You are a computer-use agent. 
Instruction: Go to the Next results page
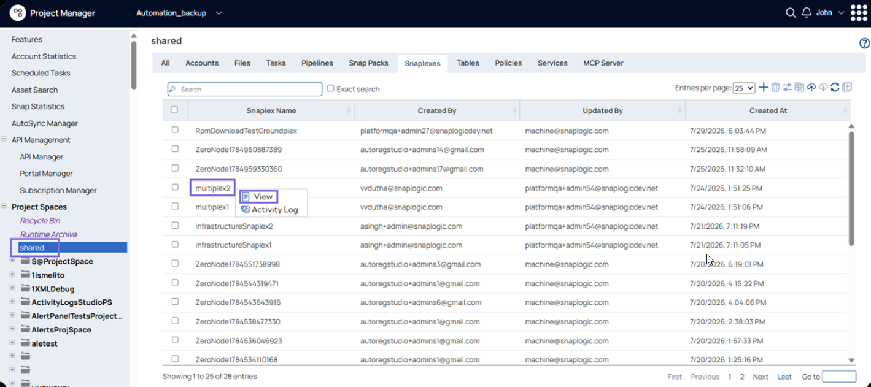pos(761,377)
